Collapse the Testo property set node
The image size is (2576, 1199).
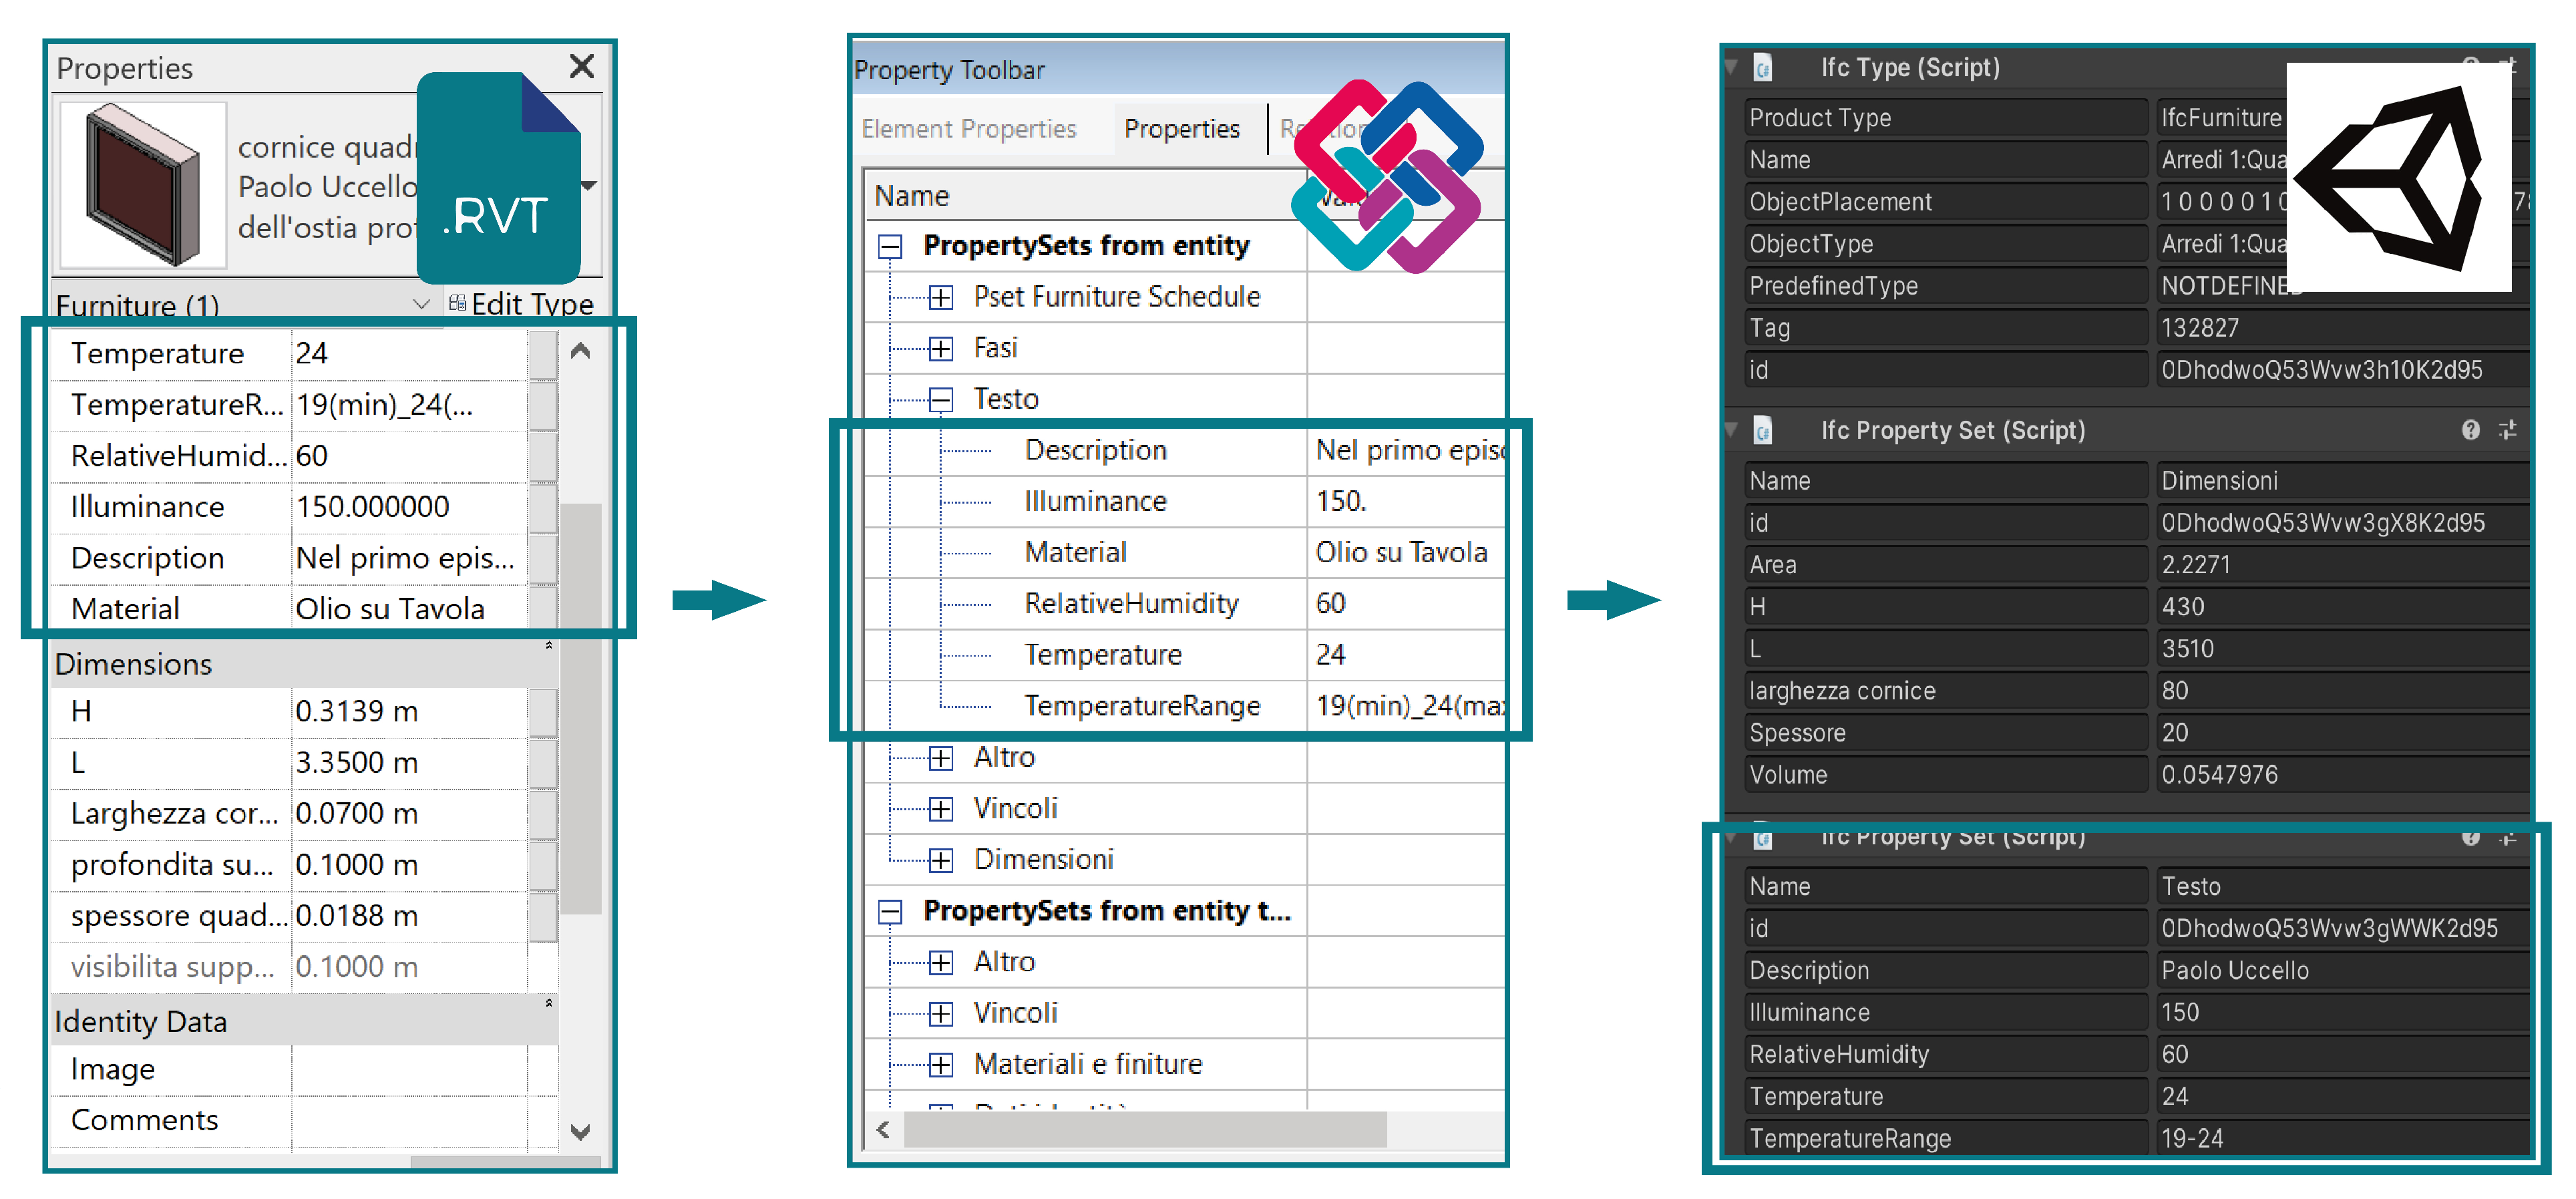coord(940,400)
